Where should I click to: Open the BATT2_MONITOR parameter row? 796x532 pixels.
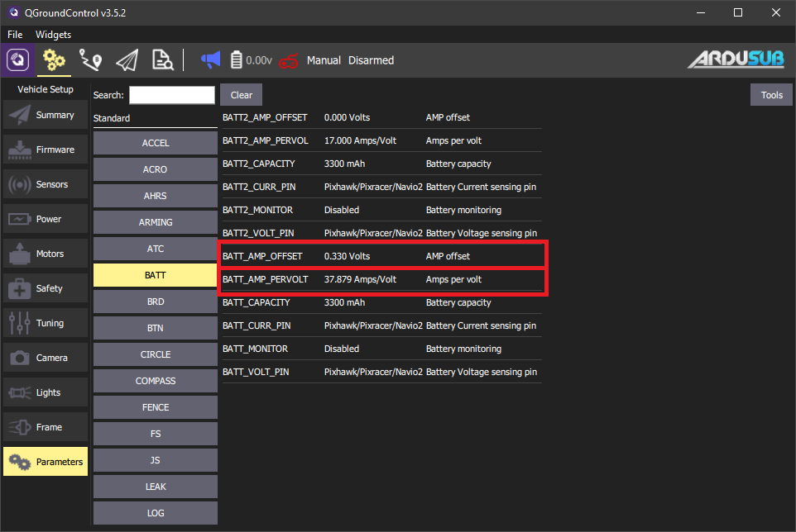coord(381,210)
